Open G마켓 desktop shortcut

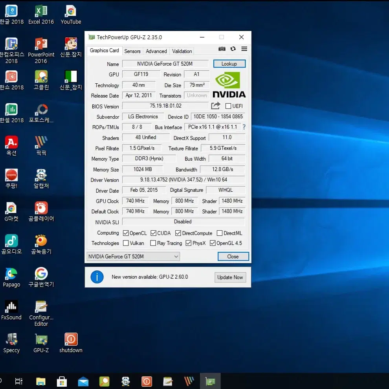(x=11, y=212)
